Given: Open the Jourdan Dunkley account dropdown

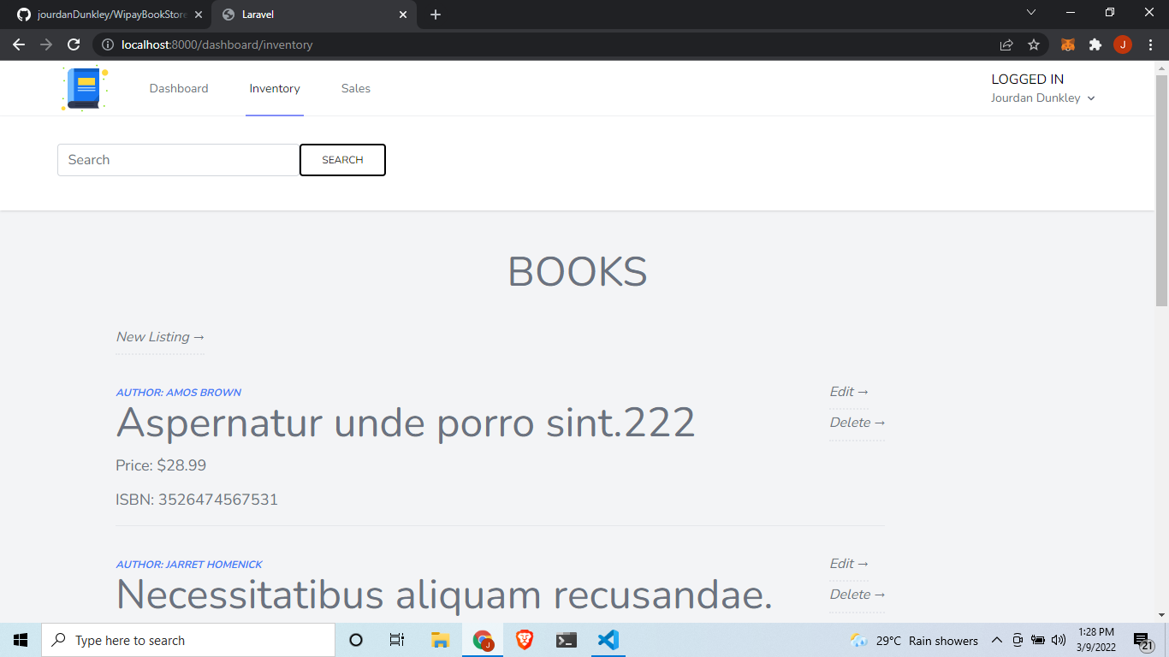Looking at the screenshot, I should tap(1043, 98).
